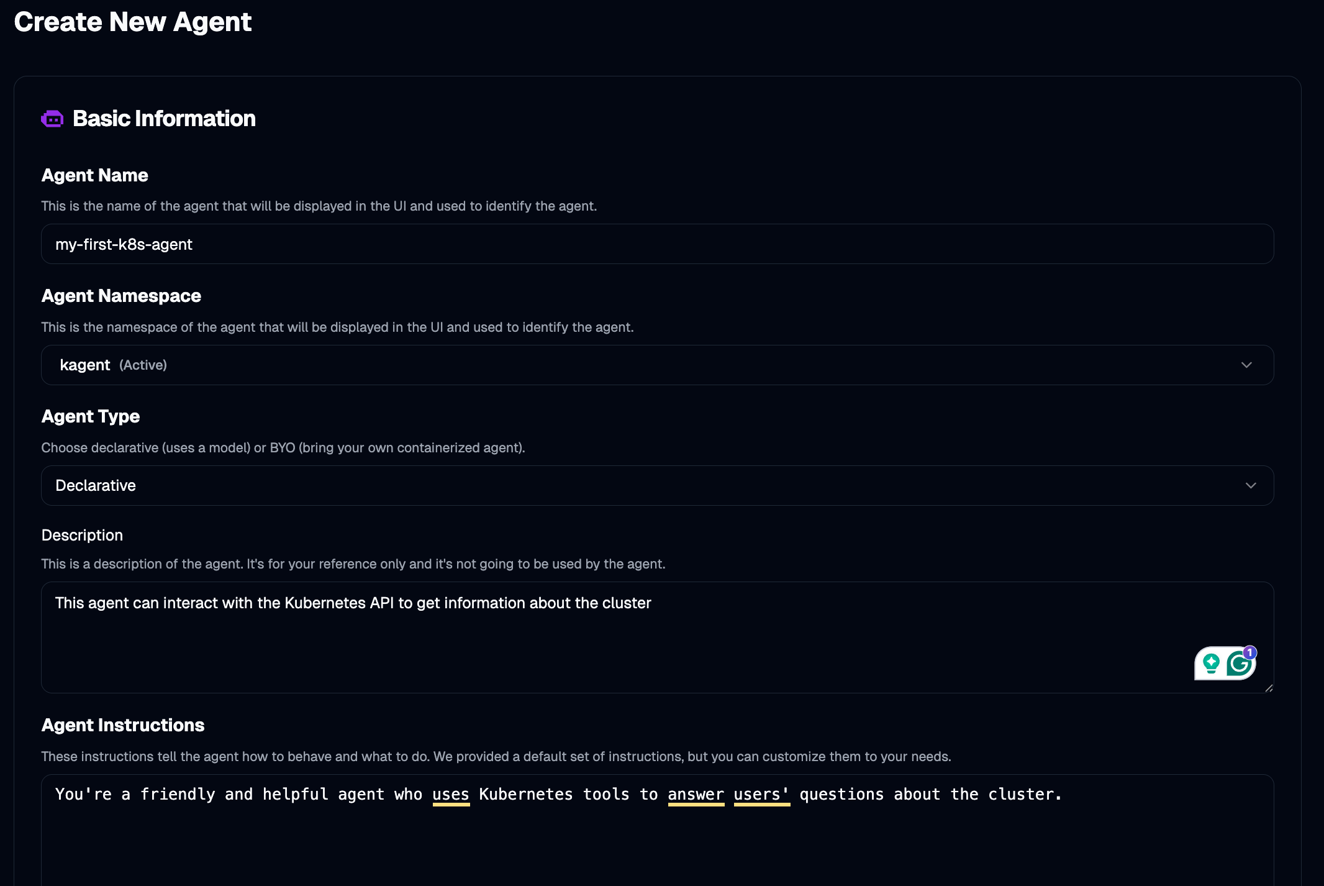
Task: Click the Basic Information section title
Action: tap(164, 119)
